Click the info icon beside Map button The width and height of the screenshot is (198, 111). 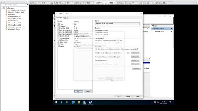click(128, 53)
